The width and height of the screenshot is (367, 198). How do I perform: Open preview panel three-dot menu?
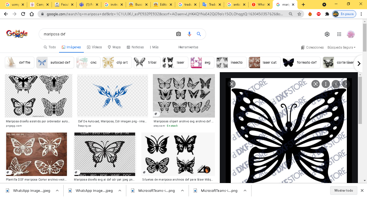click(x=326, y=84)
